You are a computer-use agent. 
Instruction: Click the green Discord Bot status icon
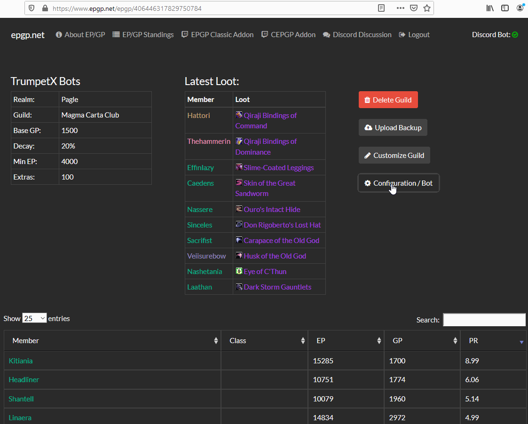[x=515, y=35]
